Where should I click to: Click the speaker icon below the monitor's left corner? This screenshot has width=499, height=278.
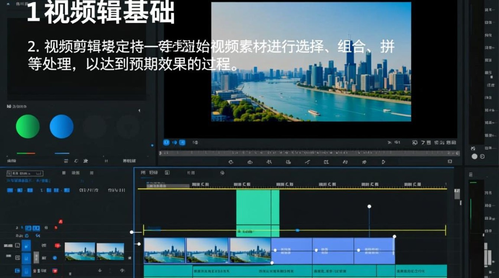175,142
